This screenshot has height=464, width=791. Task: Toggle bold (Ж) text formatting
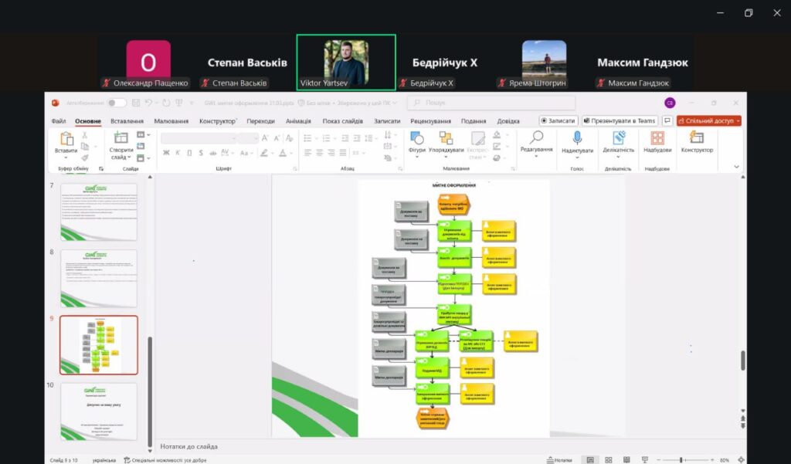166,153
